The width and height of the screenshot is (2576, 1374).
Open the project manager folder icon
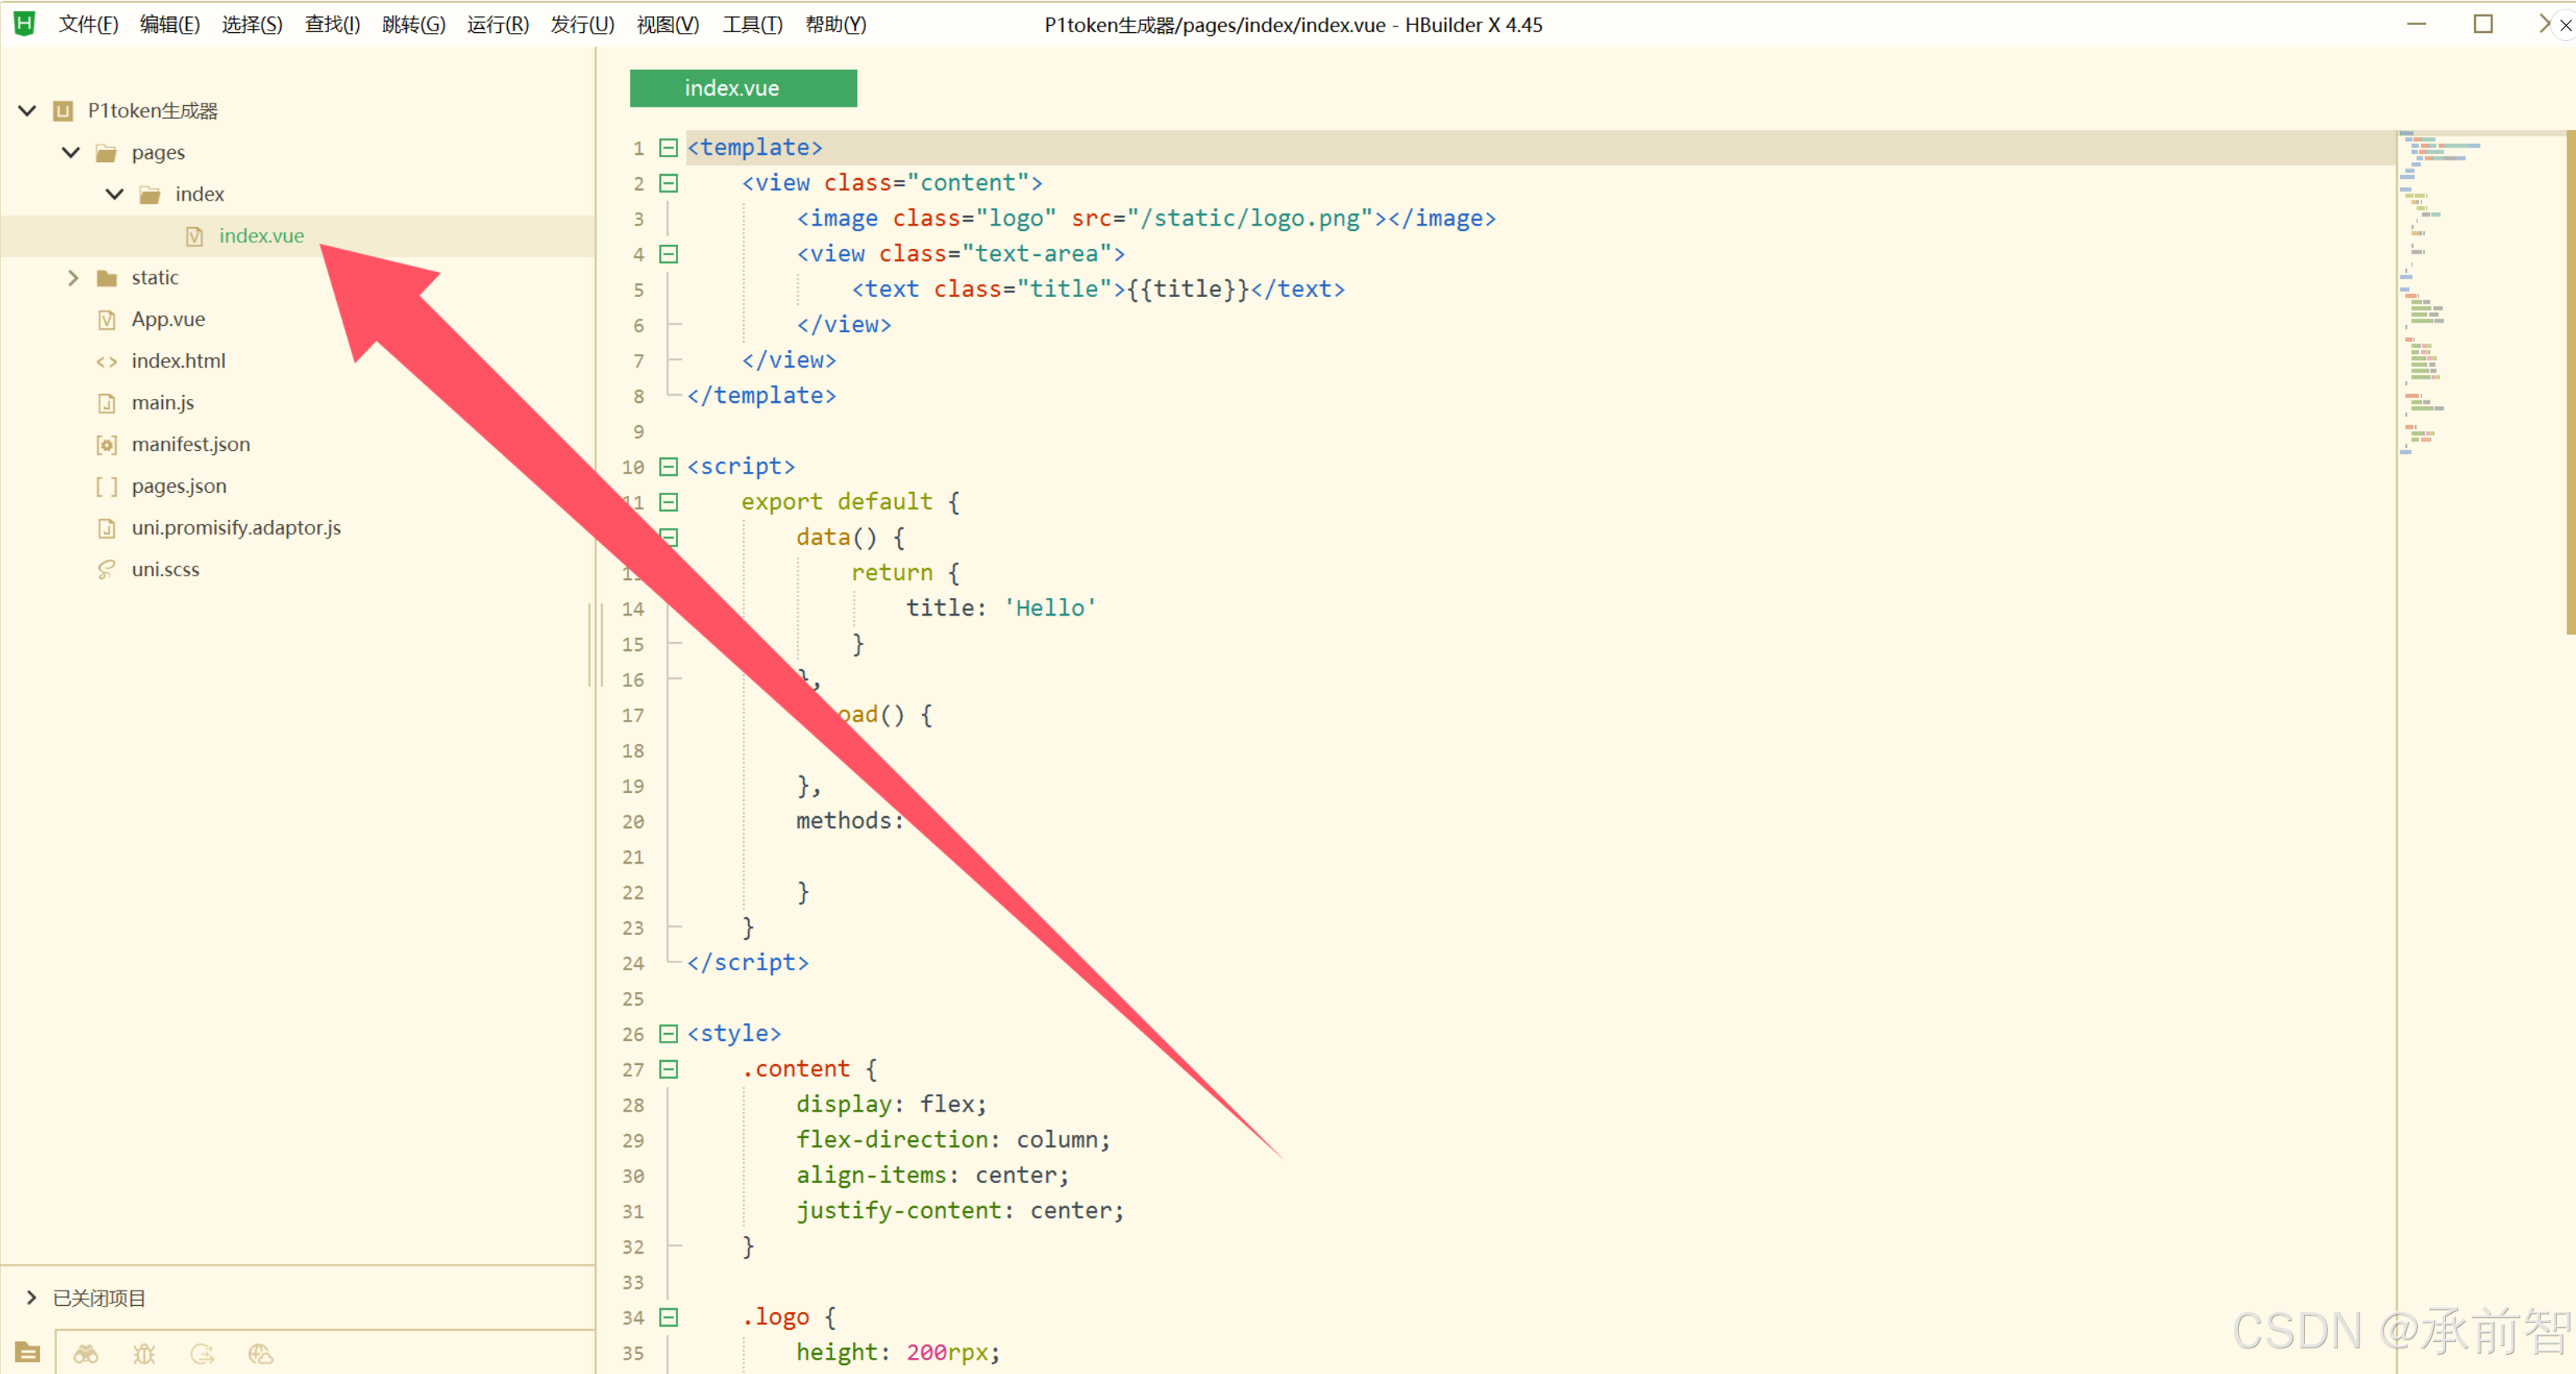click(x=27, y=1352)
